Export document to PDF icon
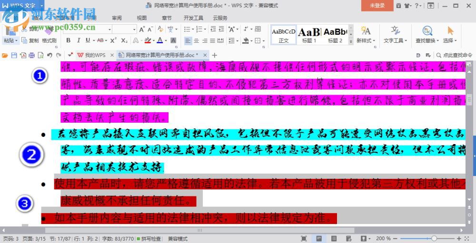The width and height of the screenshot is (476, 243). pyautogui.click(x=23, y=55)
